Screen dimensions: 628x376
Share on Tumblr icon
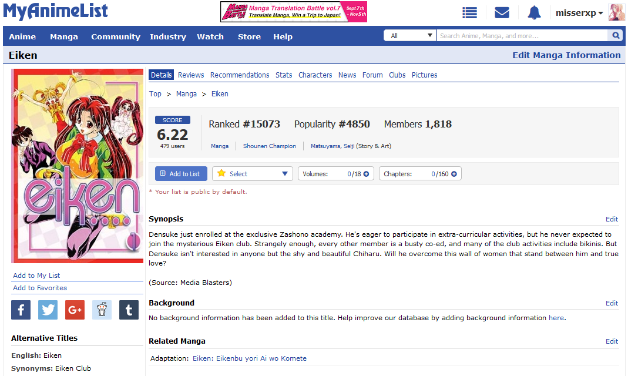(x=129, y=310)
